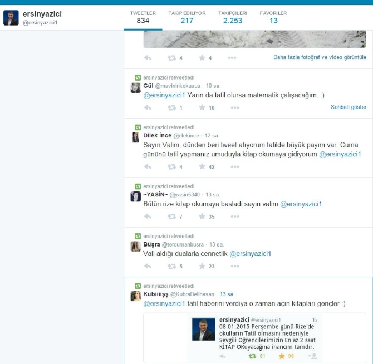Retweet Dilek İnce's tweet

(x=172, y=166)
